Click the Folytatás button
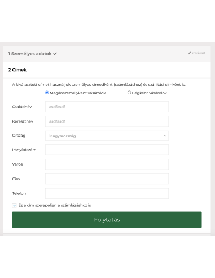The height and width of the screenshot is (278, 215). point(107,220)
